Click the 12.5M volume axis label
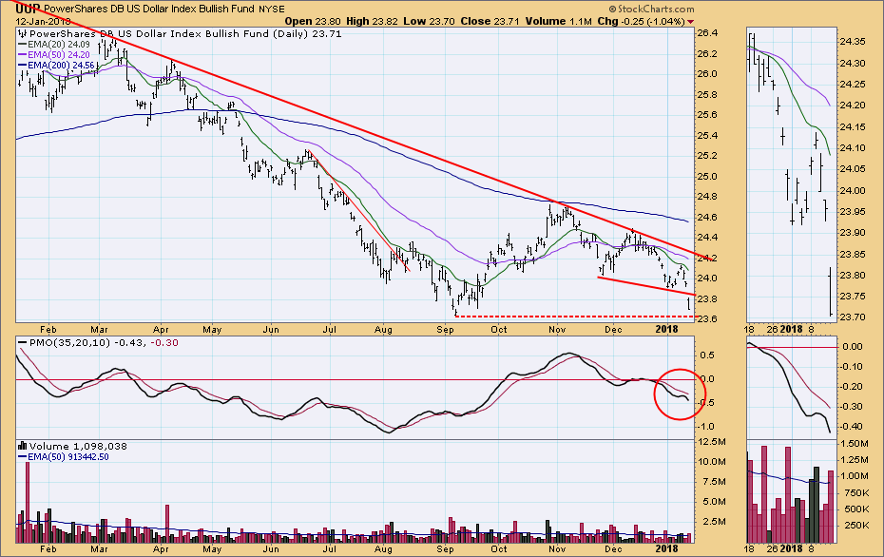 (x=712, y=442)
